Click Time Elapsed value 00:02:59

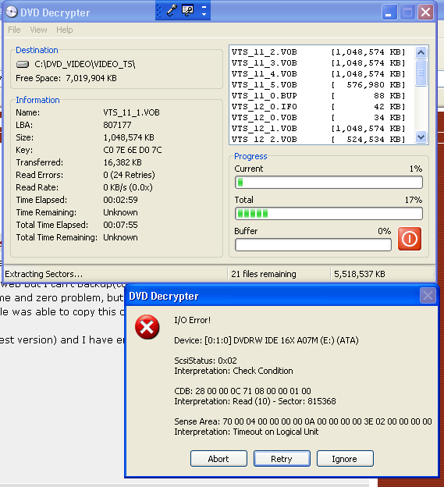pyautogui.click(x=120, y=200)
